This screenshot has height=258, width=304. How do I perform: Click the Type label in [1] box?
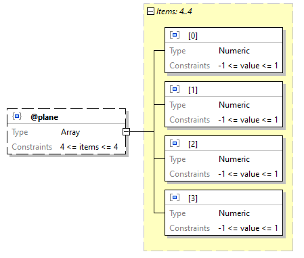[x=177, y=106]
